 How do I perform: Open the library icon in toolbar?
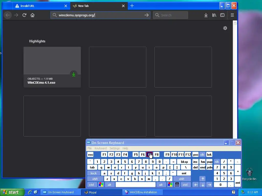point(214,15)
